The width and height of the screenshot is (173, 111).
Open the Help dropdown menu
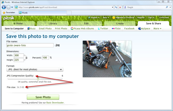click(x=106, y=18)
